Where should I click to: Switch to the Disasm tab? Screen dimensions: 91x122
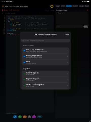point(75,6)
